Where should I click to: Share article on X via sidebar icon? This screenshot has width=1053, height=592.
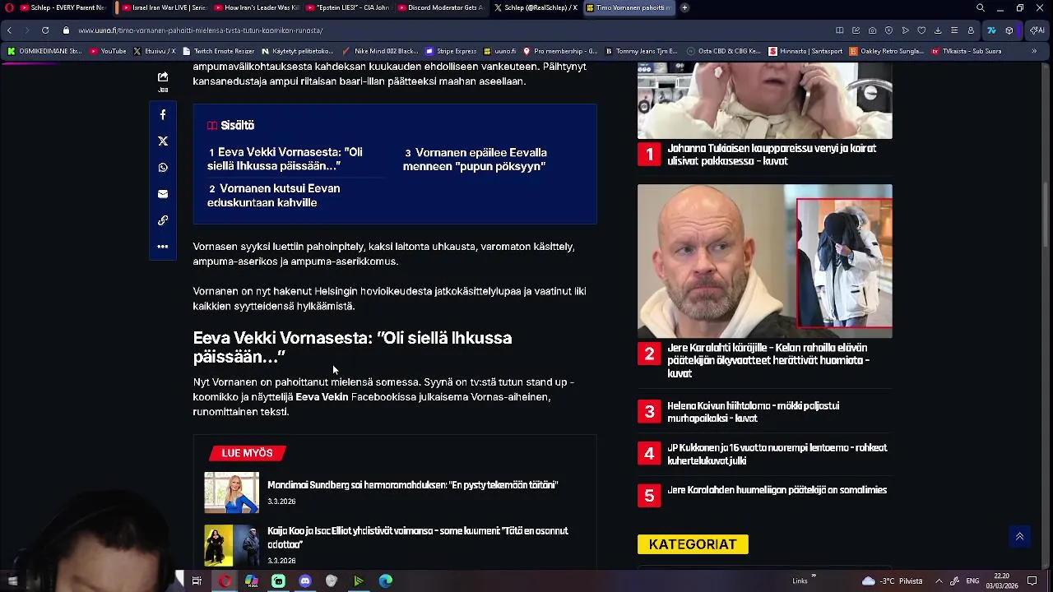[163, 141]
